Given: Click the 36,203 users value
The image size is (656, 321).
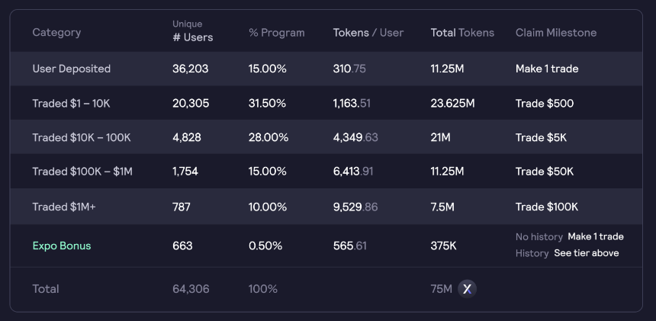Looking at the screenshot, I should [191, 69].
